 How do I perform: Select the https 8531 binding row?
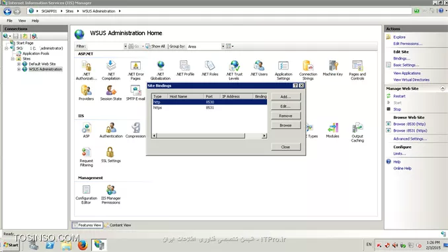click(209, 108)
